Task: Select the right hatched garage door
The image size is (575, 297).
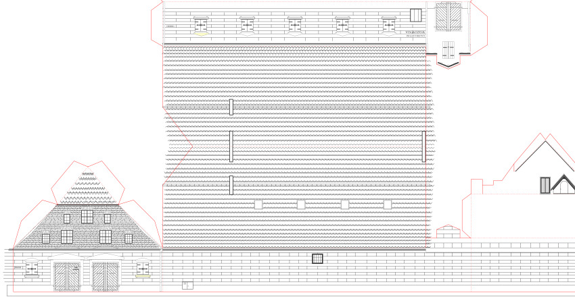Action: click(105, 277)
